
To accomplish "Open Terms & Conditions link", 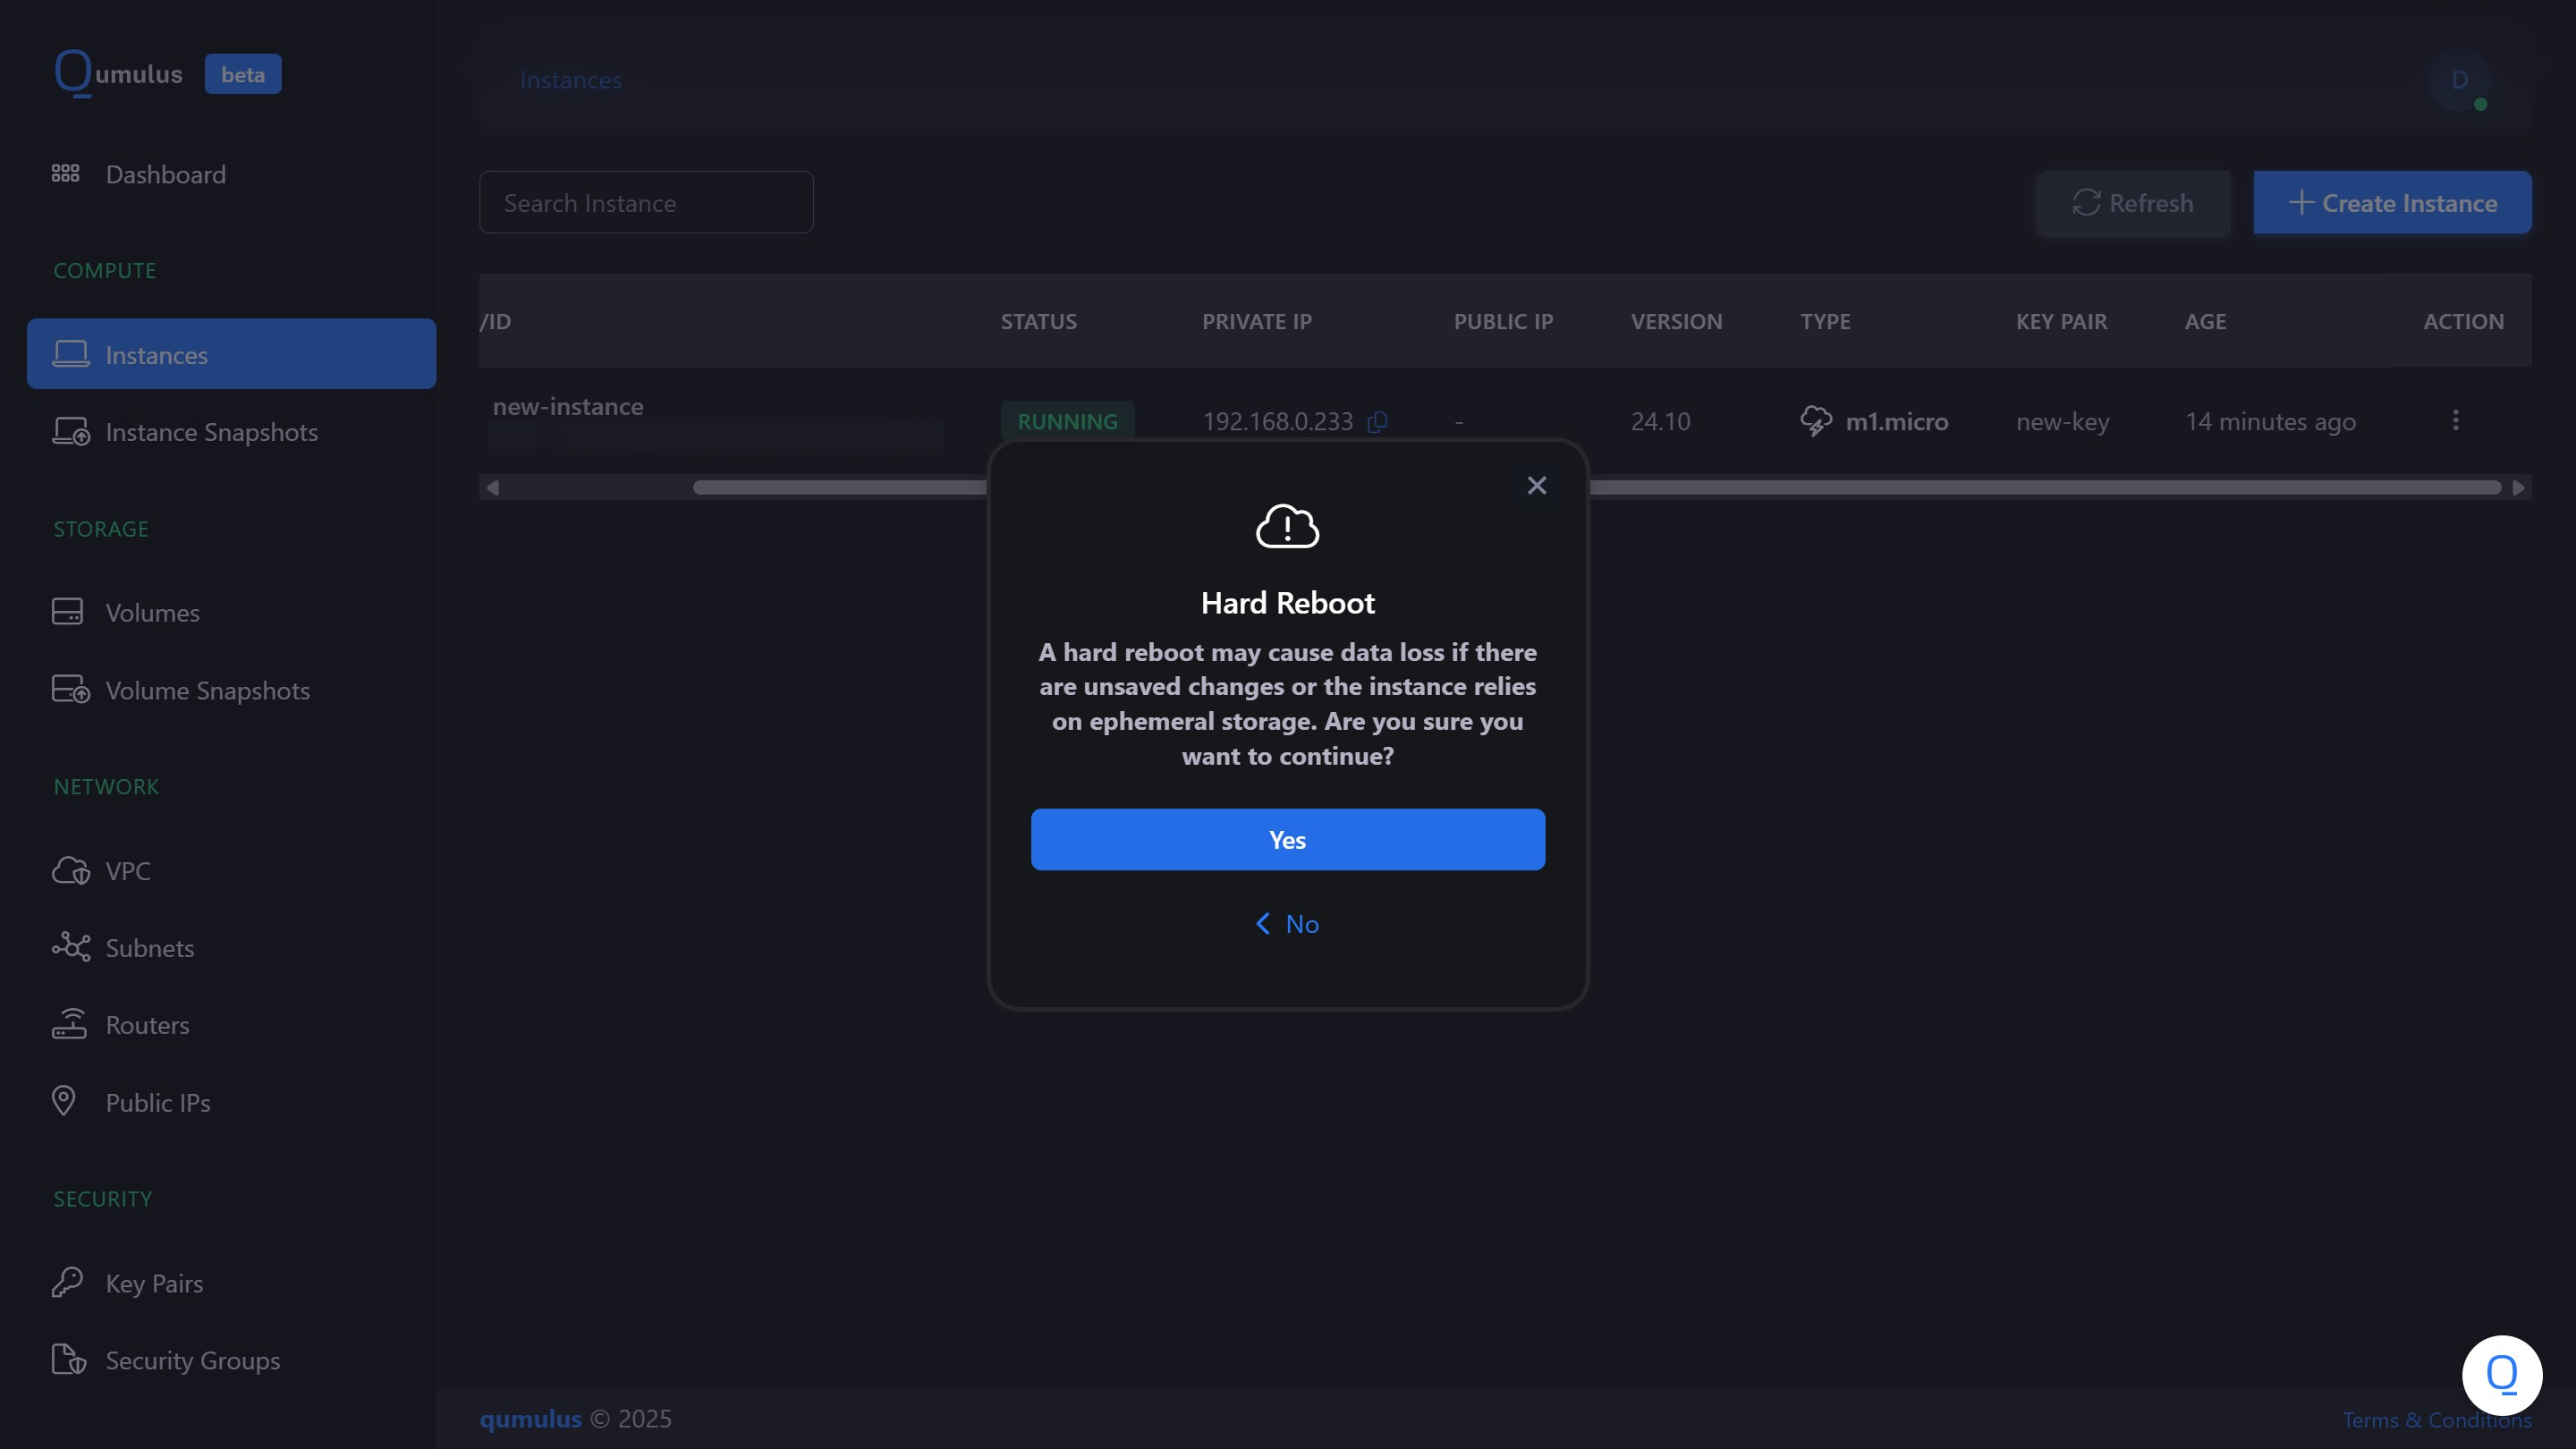I will coord(2436,1419).
